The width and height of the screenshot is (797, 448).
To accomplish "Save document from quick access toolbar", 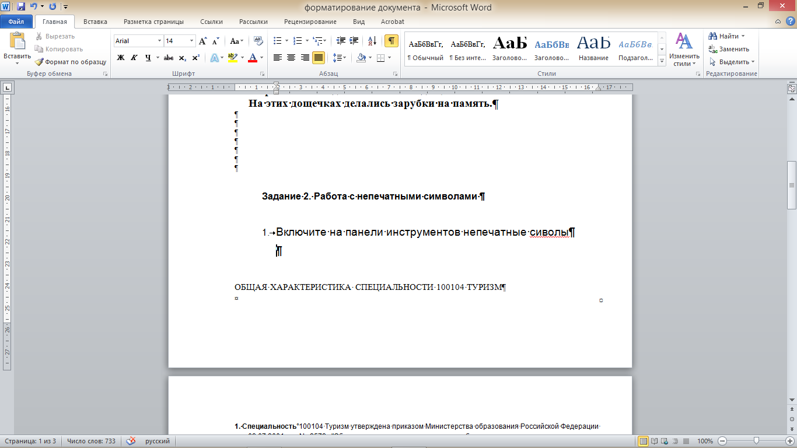I will click(21, 7).
